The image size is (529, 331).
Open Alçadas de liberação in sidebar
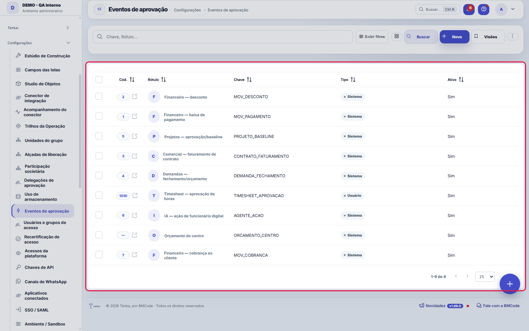click(43, 154)
